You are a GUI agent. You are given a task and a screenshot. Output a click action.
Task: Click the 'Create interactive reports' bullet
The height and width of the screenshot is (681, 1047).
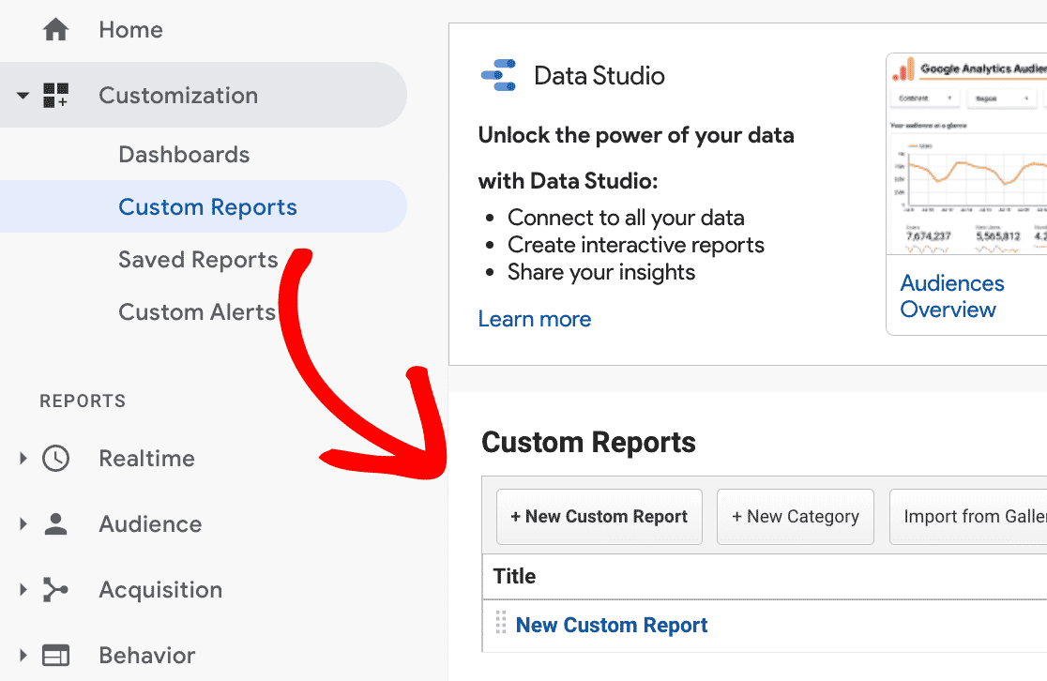coord(636,245)
